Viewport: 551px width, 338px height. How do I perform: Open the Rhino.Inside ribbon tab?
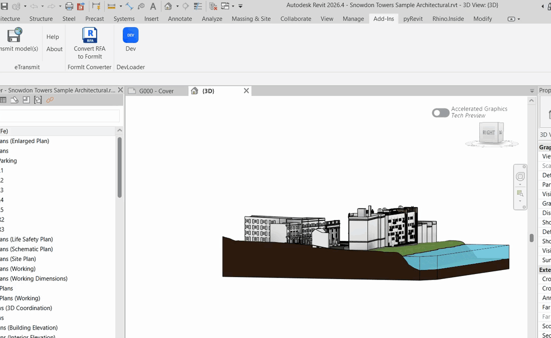pos(448,19)
